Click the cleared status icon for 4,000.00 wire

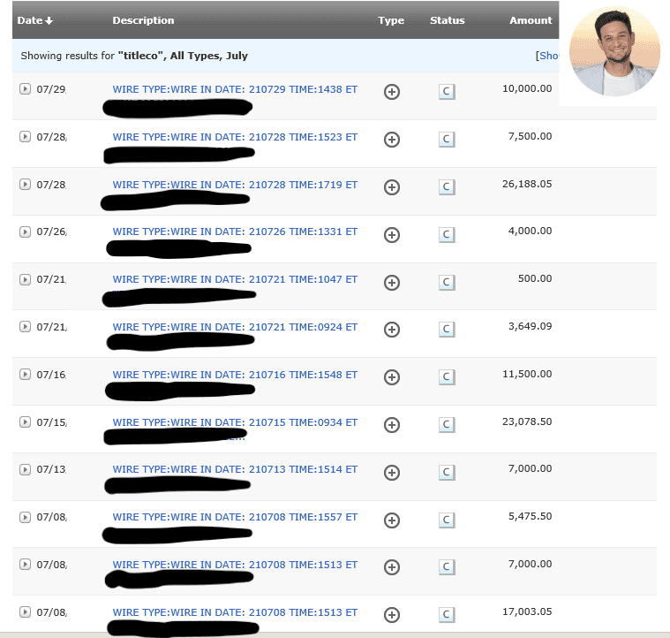coord(447,235)
